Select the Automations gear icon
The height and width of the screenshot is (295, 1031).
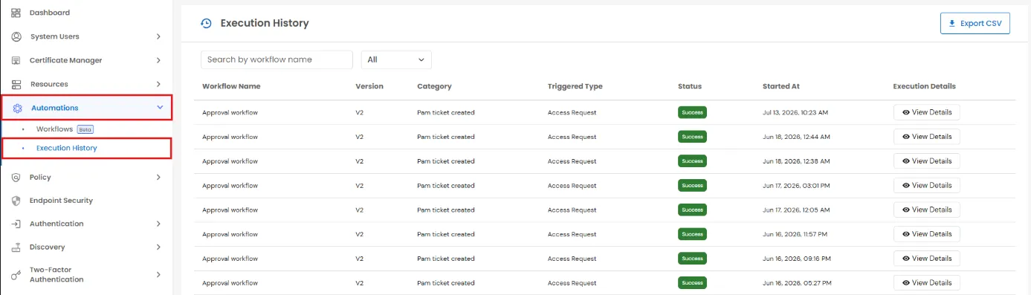click(x=18, y=108)
